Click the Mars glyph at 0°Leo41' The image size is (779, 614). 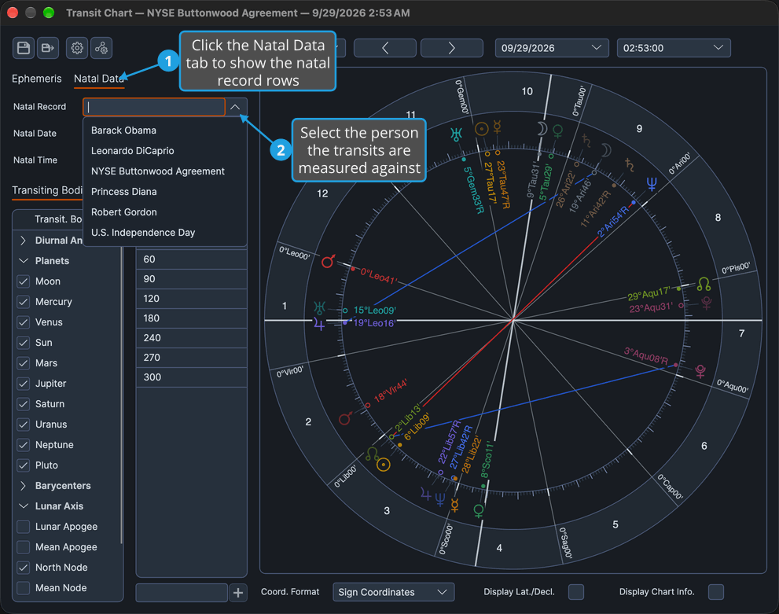(x=328, y=261)
